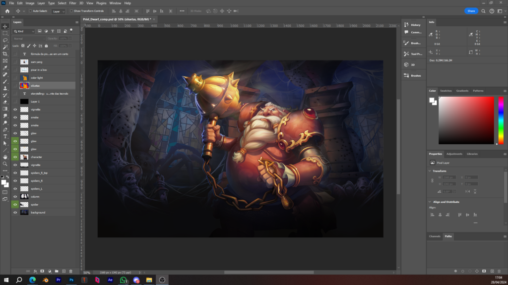Screen dimensions: 508x285
Task: Delete layer with trash icon
Action: [70, 272]
